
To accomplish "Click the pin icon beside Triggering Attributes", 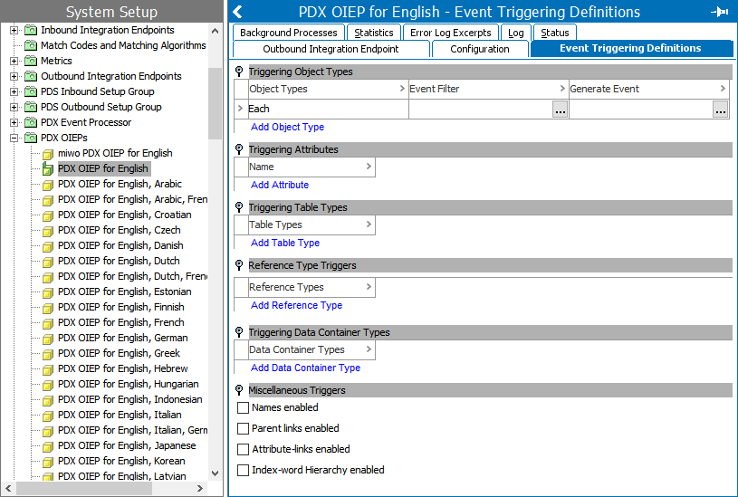I will 239,149.
